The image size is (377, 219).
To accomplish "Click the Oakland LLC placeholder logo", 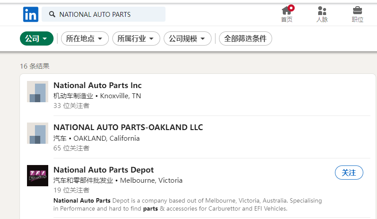I will (x=38, y=133).
